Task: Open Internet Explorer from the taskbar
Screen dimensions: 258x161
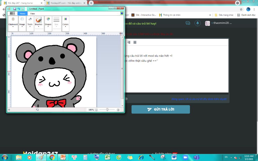Action: click(141, 157)
